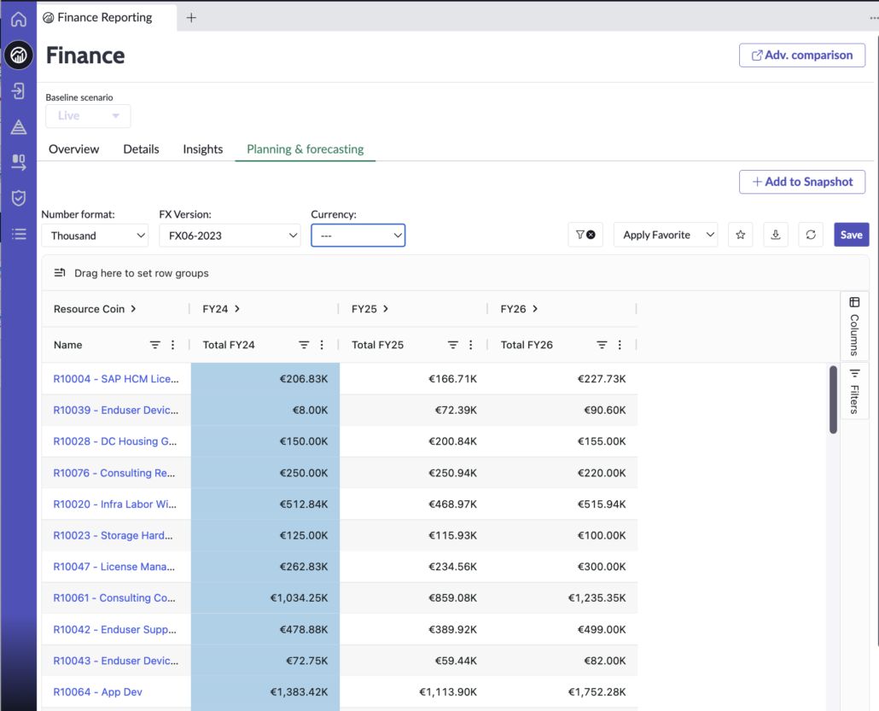Click the vertical table scrollbar
879x711 pixels.
tap(833, 399)
